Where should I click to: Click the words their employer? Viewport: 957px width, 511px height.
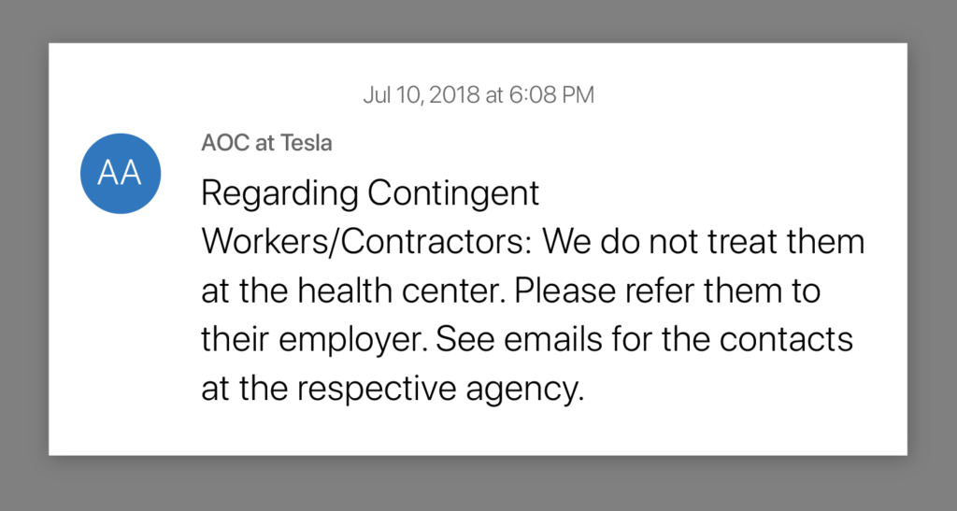[x=314, y=340]
